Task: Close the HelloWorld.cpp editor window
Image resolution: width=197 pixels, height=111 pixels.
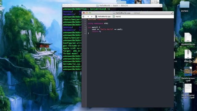Action: [84, 13]
